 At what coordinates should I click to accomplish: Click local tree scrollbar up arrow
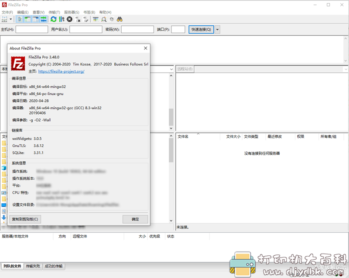(171, 76)
